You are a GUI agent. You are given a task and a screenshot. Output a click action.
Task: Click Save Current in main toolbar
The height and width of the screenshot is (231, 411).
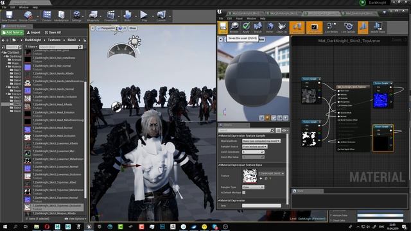click(x=9, y=16)
